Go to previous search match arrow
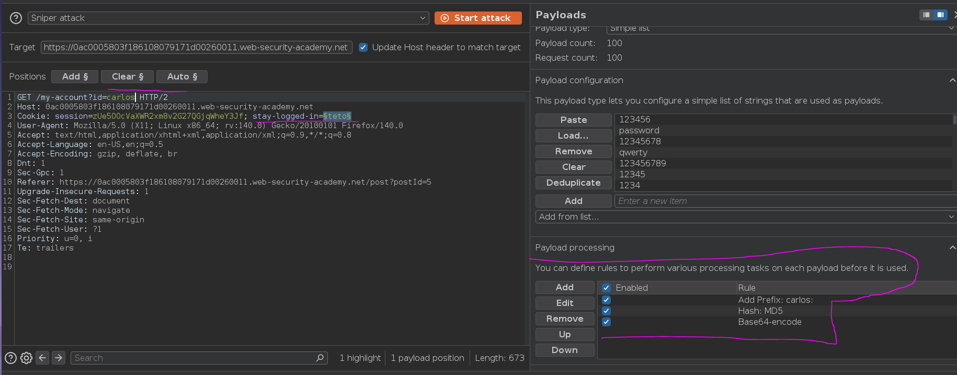This screenshot has width=957, height=375. click(x=42, y=358)
